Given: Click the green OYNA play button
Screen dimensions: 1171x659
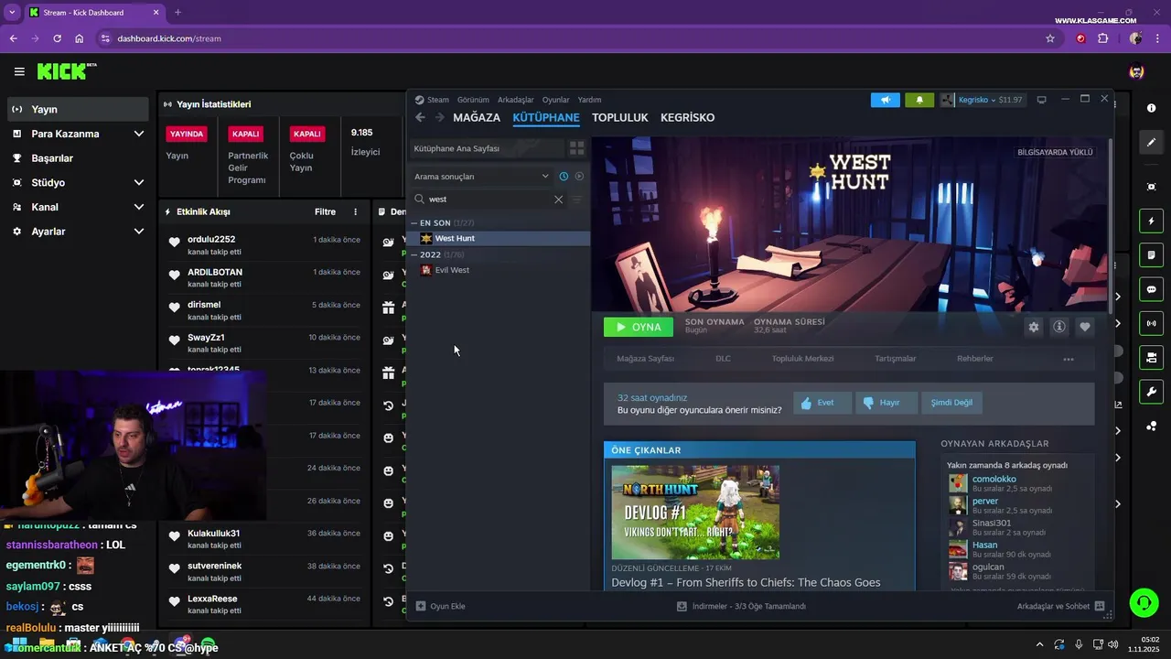Looking at the screenshot, I should [639, 327].
